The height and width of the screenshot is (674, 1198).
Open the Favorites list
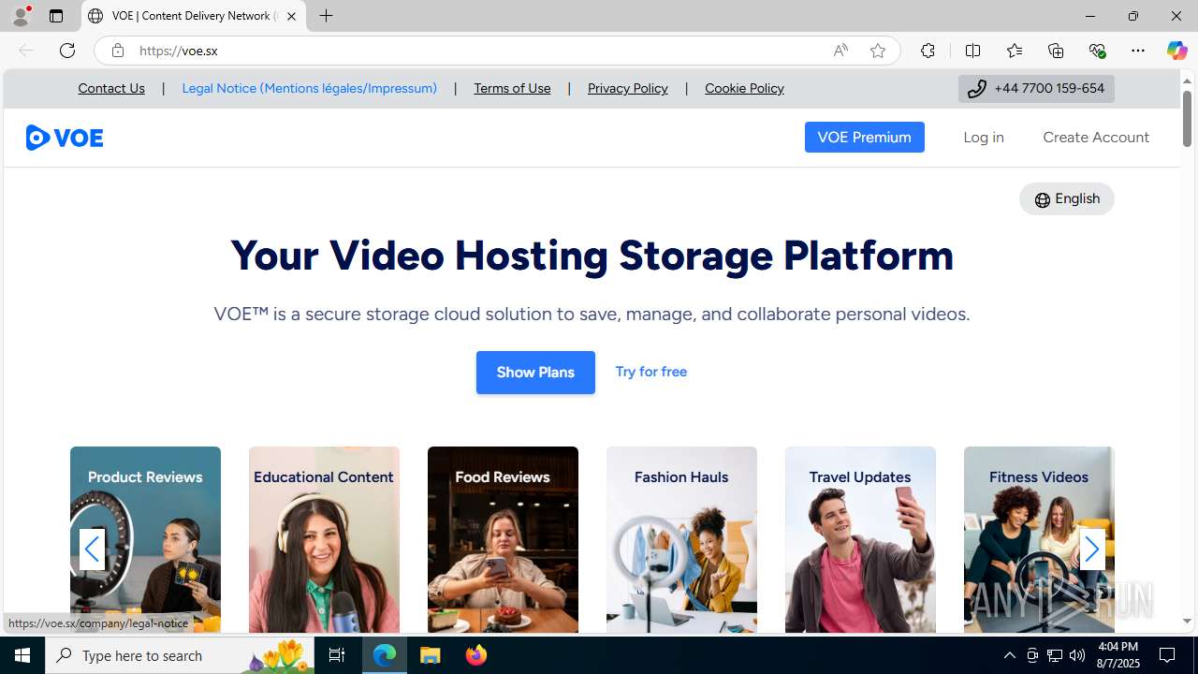pyautogui.click(x=1014, y=51)
